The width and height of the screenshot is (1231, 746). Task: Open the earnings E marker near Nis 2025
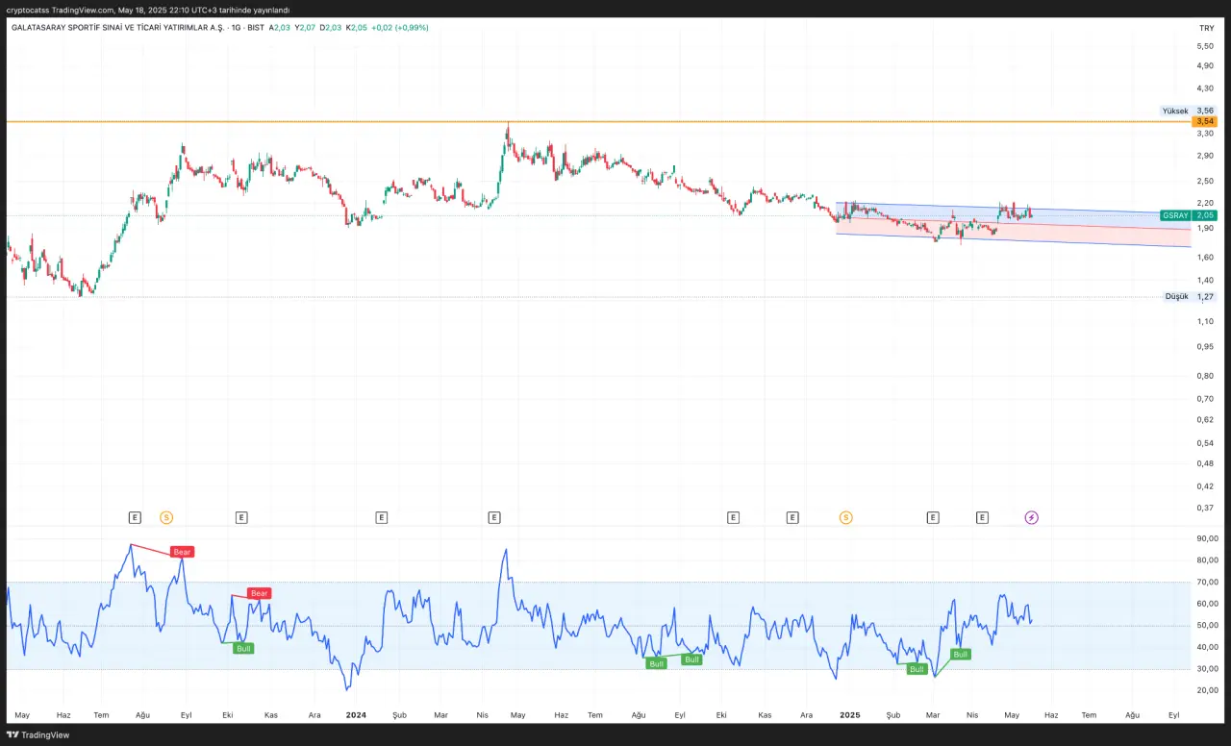pos(982,517)
